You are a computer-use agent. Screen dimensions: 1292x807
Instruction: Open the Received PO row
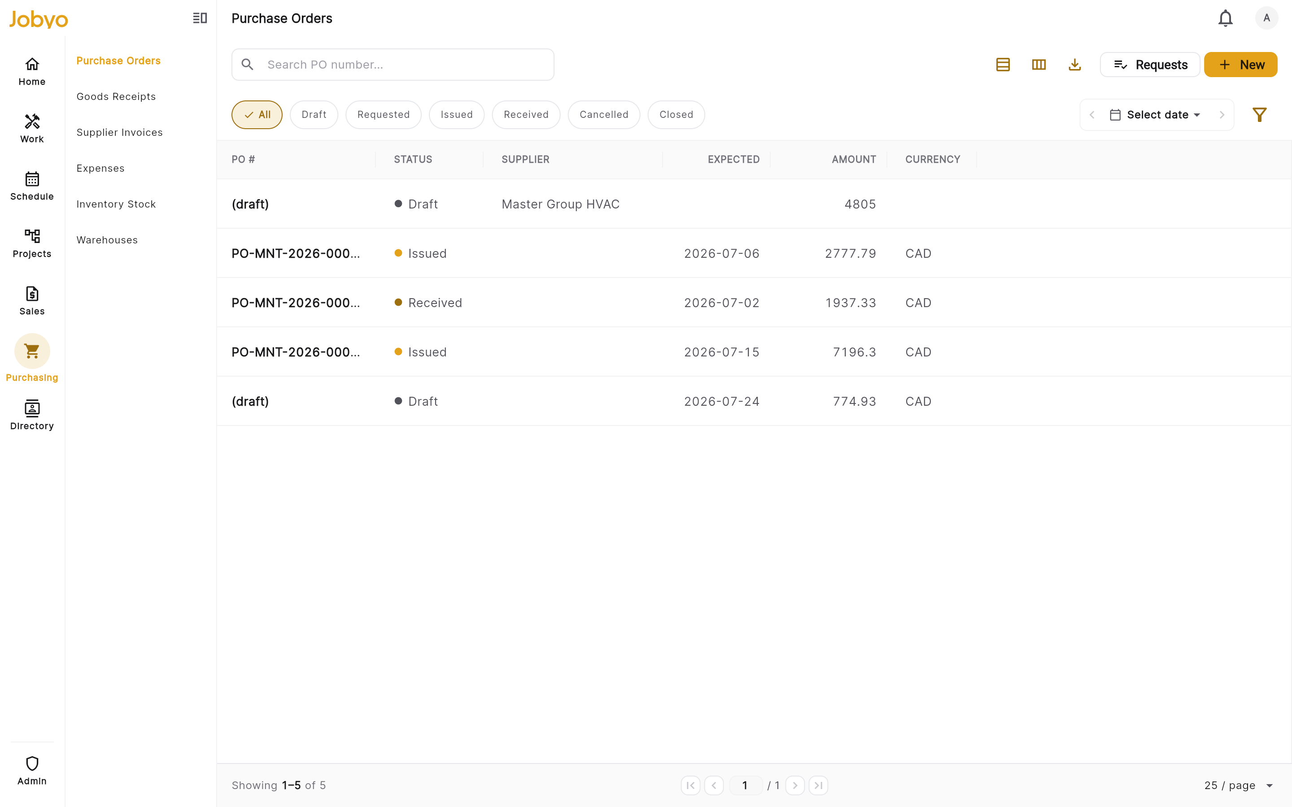tap(754, 303)
